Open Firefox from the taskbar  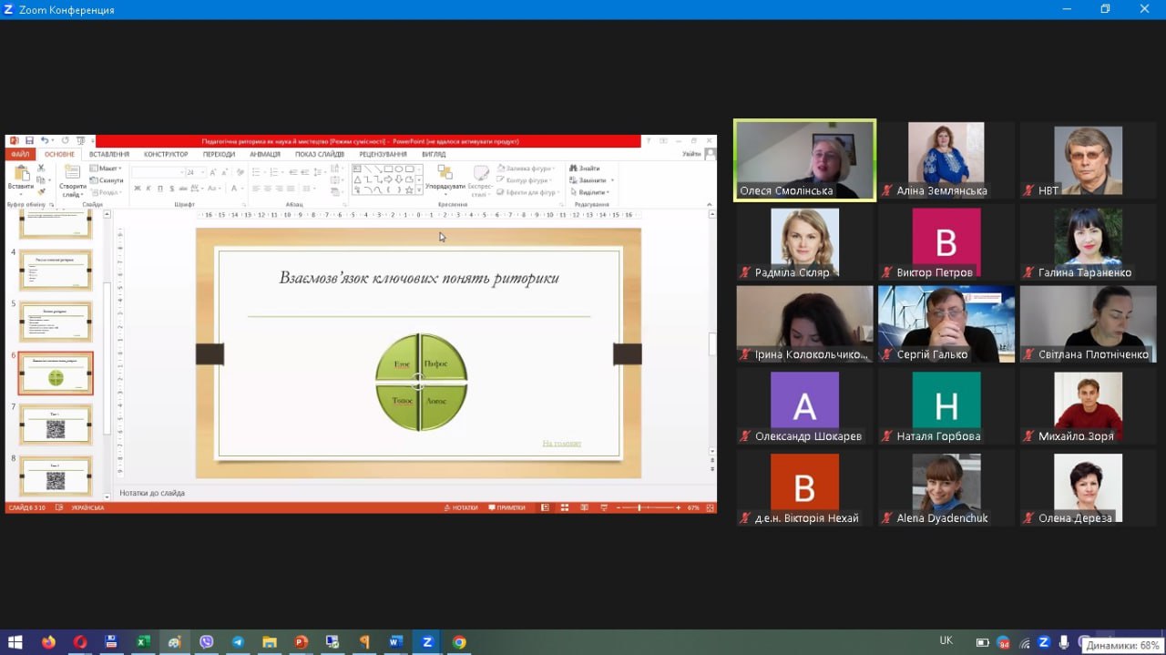click(x=48, y=641)
